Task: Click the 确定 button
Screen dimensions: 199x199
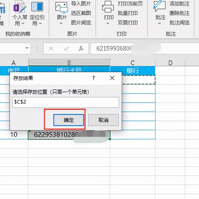Action: point(69,120)
